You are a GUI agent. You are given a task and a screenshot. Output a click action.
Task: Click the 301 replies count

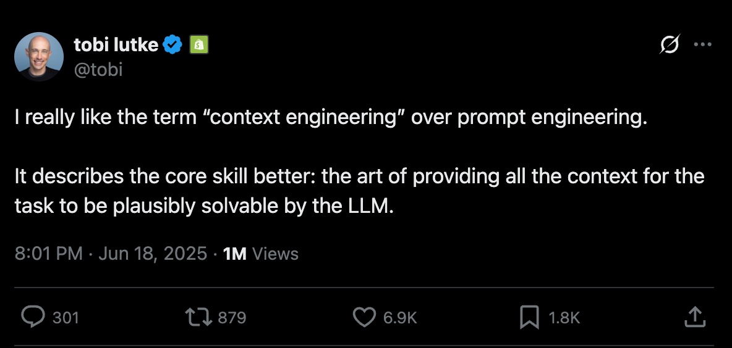pyautogui.click(x=66, y=318)
